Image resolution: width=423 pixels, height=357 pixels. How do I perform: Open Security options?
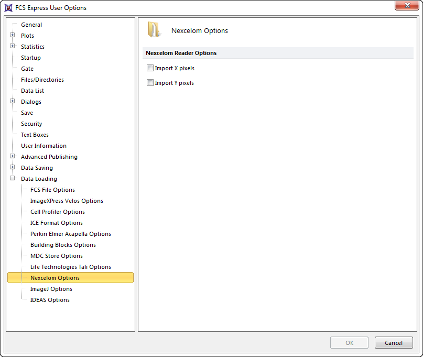(x=31, y=124)
